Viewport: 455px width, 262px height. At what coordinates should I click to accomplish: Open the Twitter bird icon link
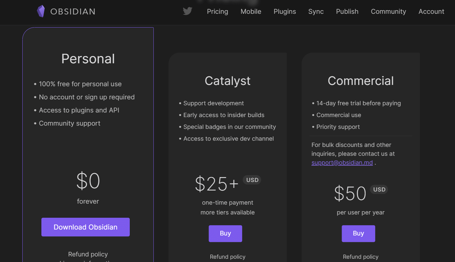[187, 11]
